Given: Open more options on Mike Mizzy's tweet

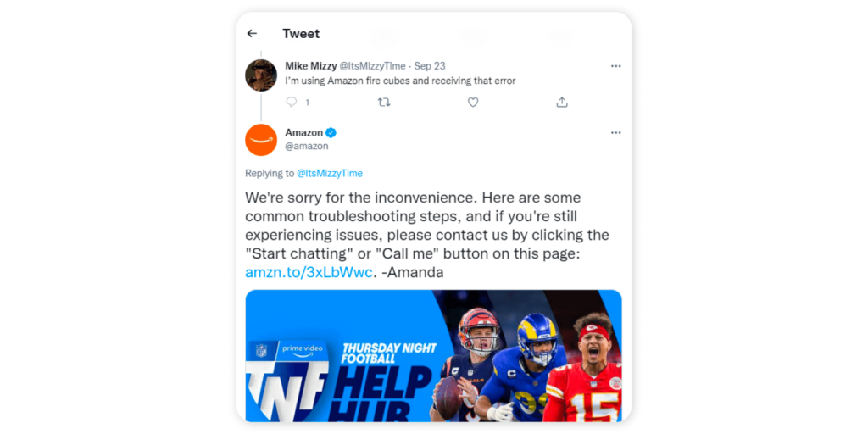Looking at the screenshot, I should pos(616,66).
